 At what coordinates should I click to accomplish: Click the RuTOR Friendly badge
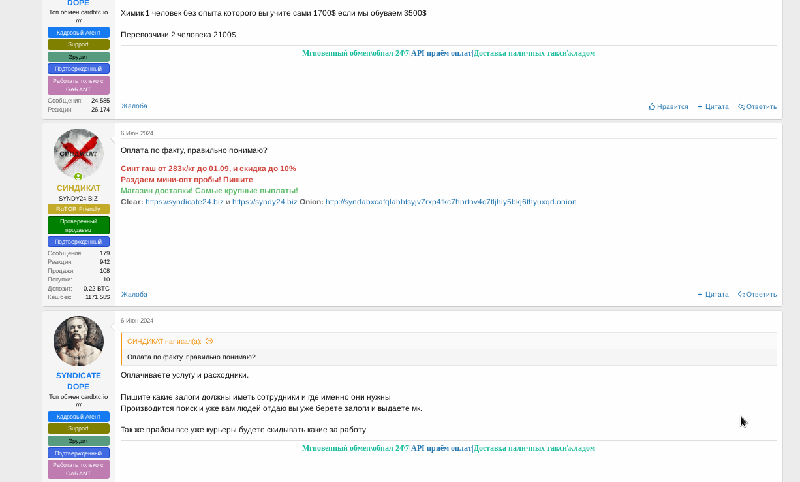[78, 209]
